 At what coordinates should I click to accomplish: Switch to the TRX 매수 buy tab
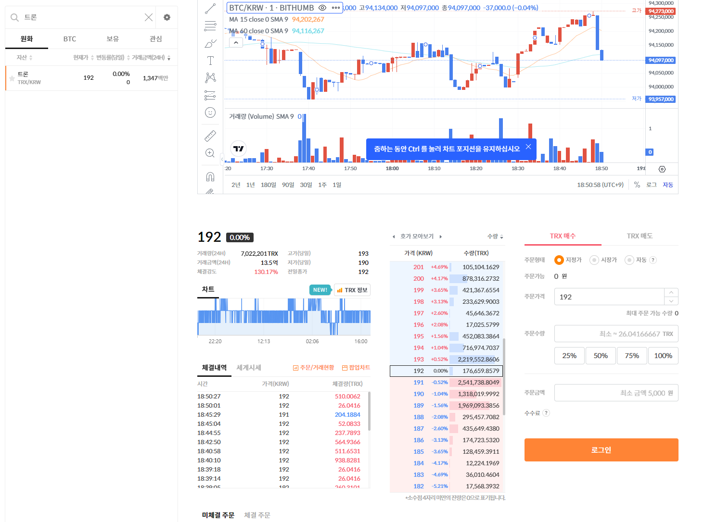click(563, 236)
